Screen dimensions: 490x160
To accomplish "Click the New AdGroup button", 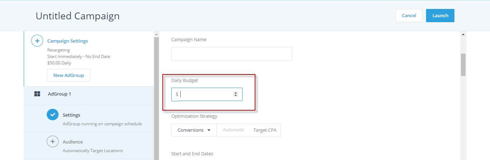I will (x=69, y=75).
